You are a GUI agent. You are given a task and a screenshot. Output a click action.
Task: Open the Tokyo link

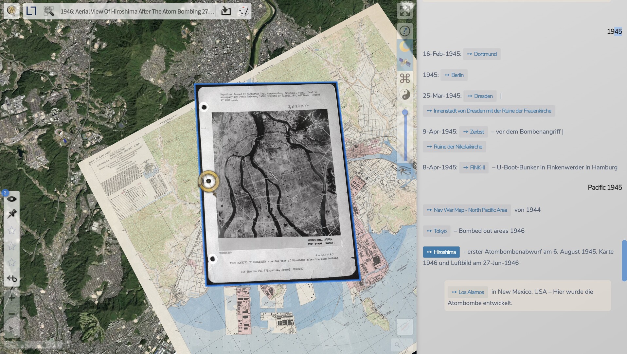(x=437, y=231)
